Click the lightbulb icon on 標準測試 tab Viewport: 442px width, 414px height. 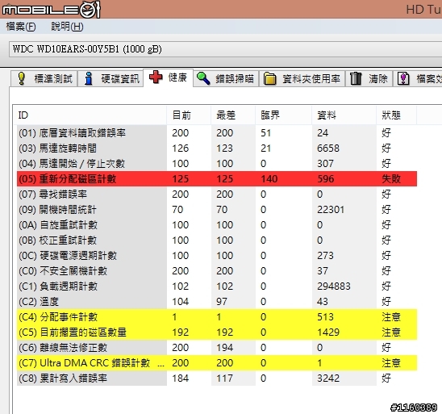coord(22,78)
